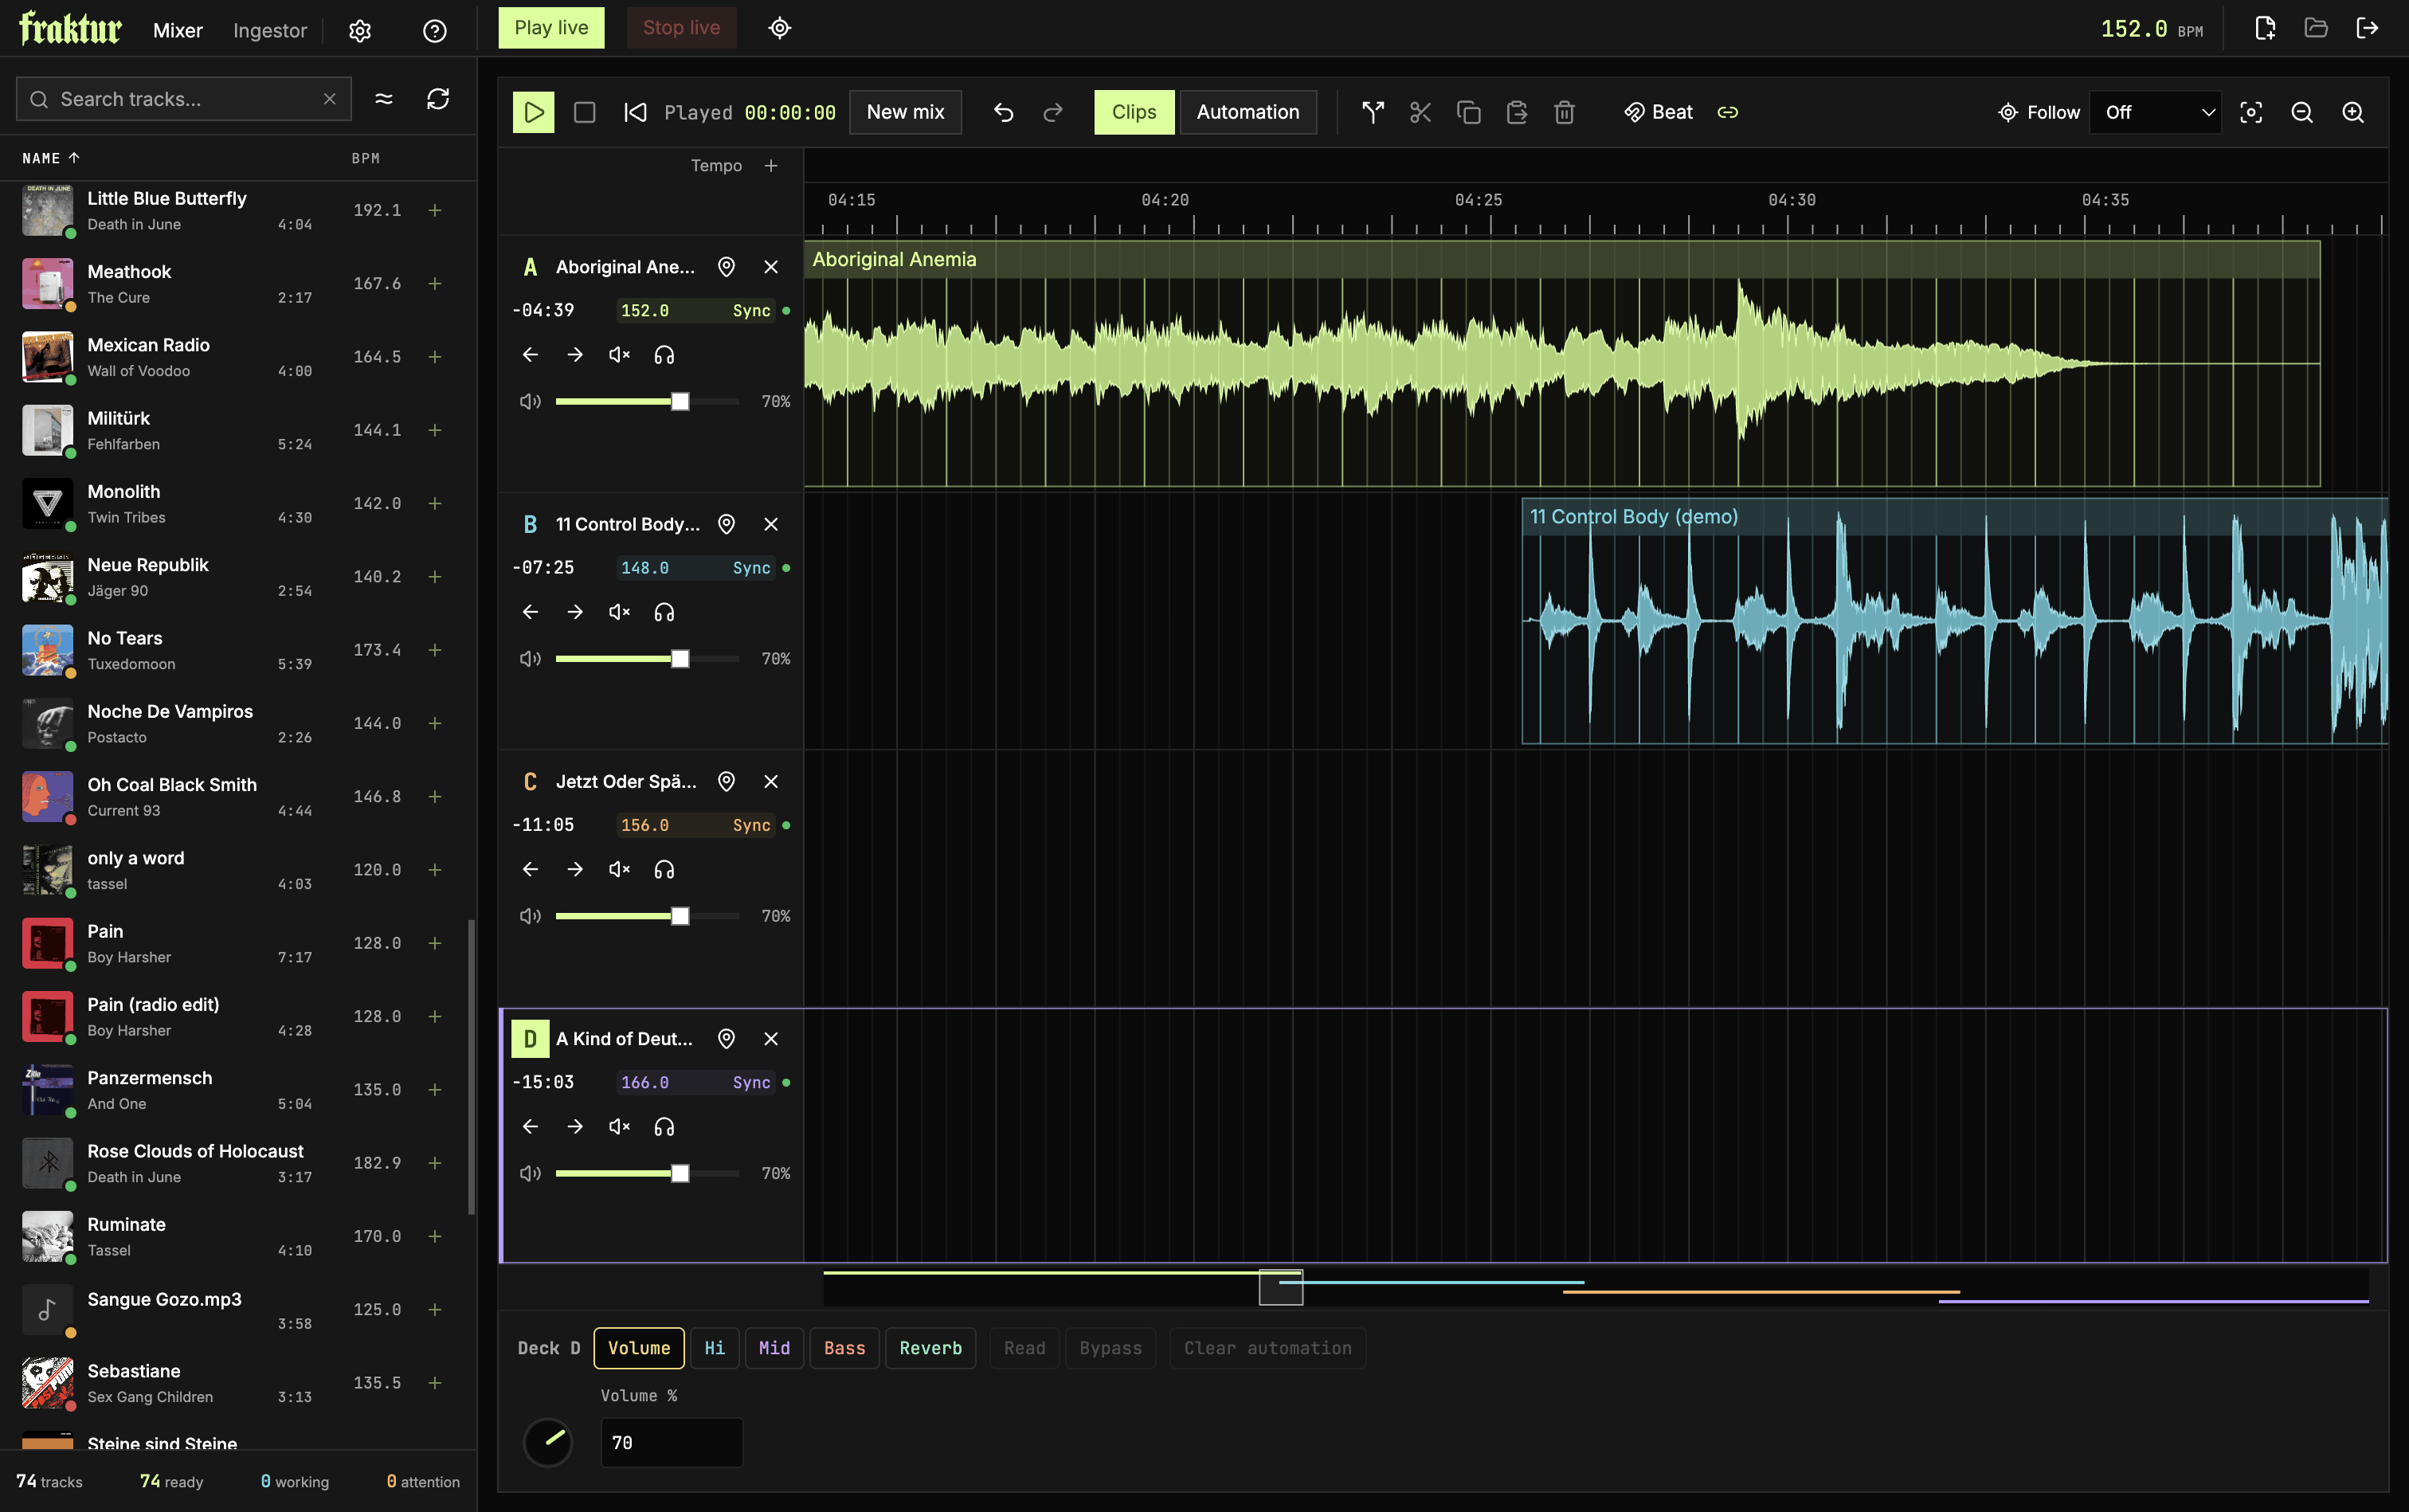
Task: Add a Tempo point with the plus
Action: coord(771,166)
